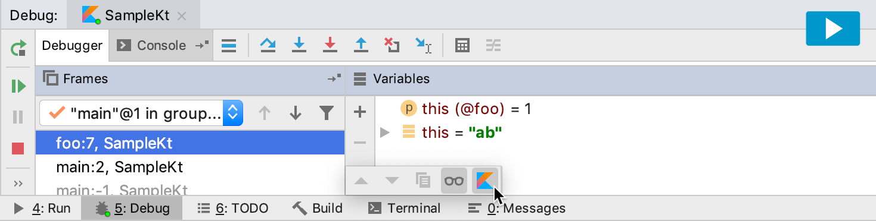Screen dimensions: 876x221
Task: Open the "main"@1 thread dropdown
Action: (141, 113)
